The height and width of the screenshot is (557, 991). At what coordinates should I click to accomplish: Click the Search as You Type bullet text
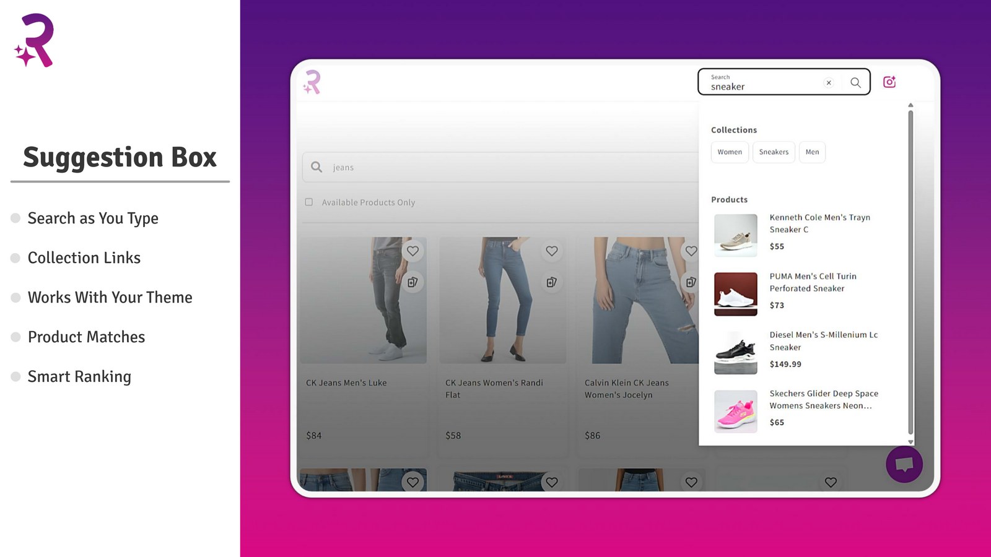click(x=93, y=218)
